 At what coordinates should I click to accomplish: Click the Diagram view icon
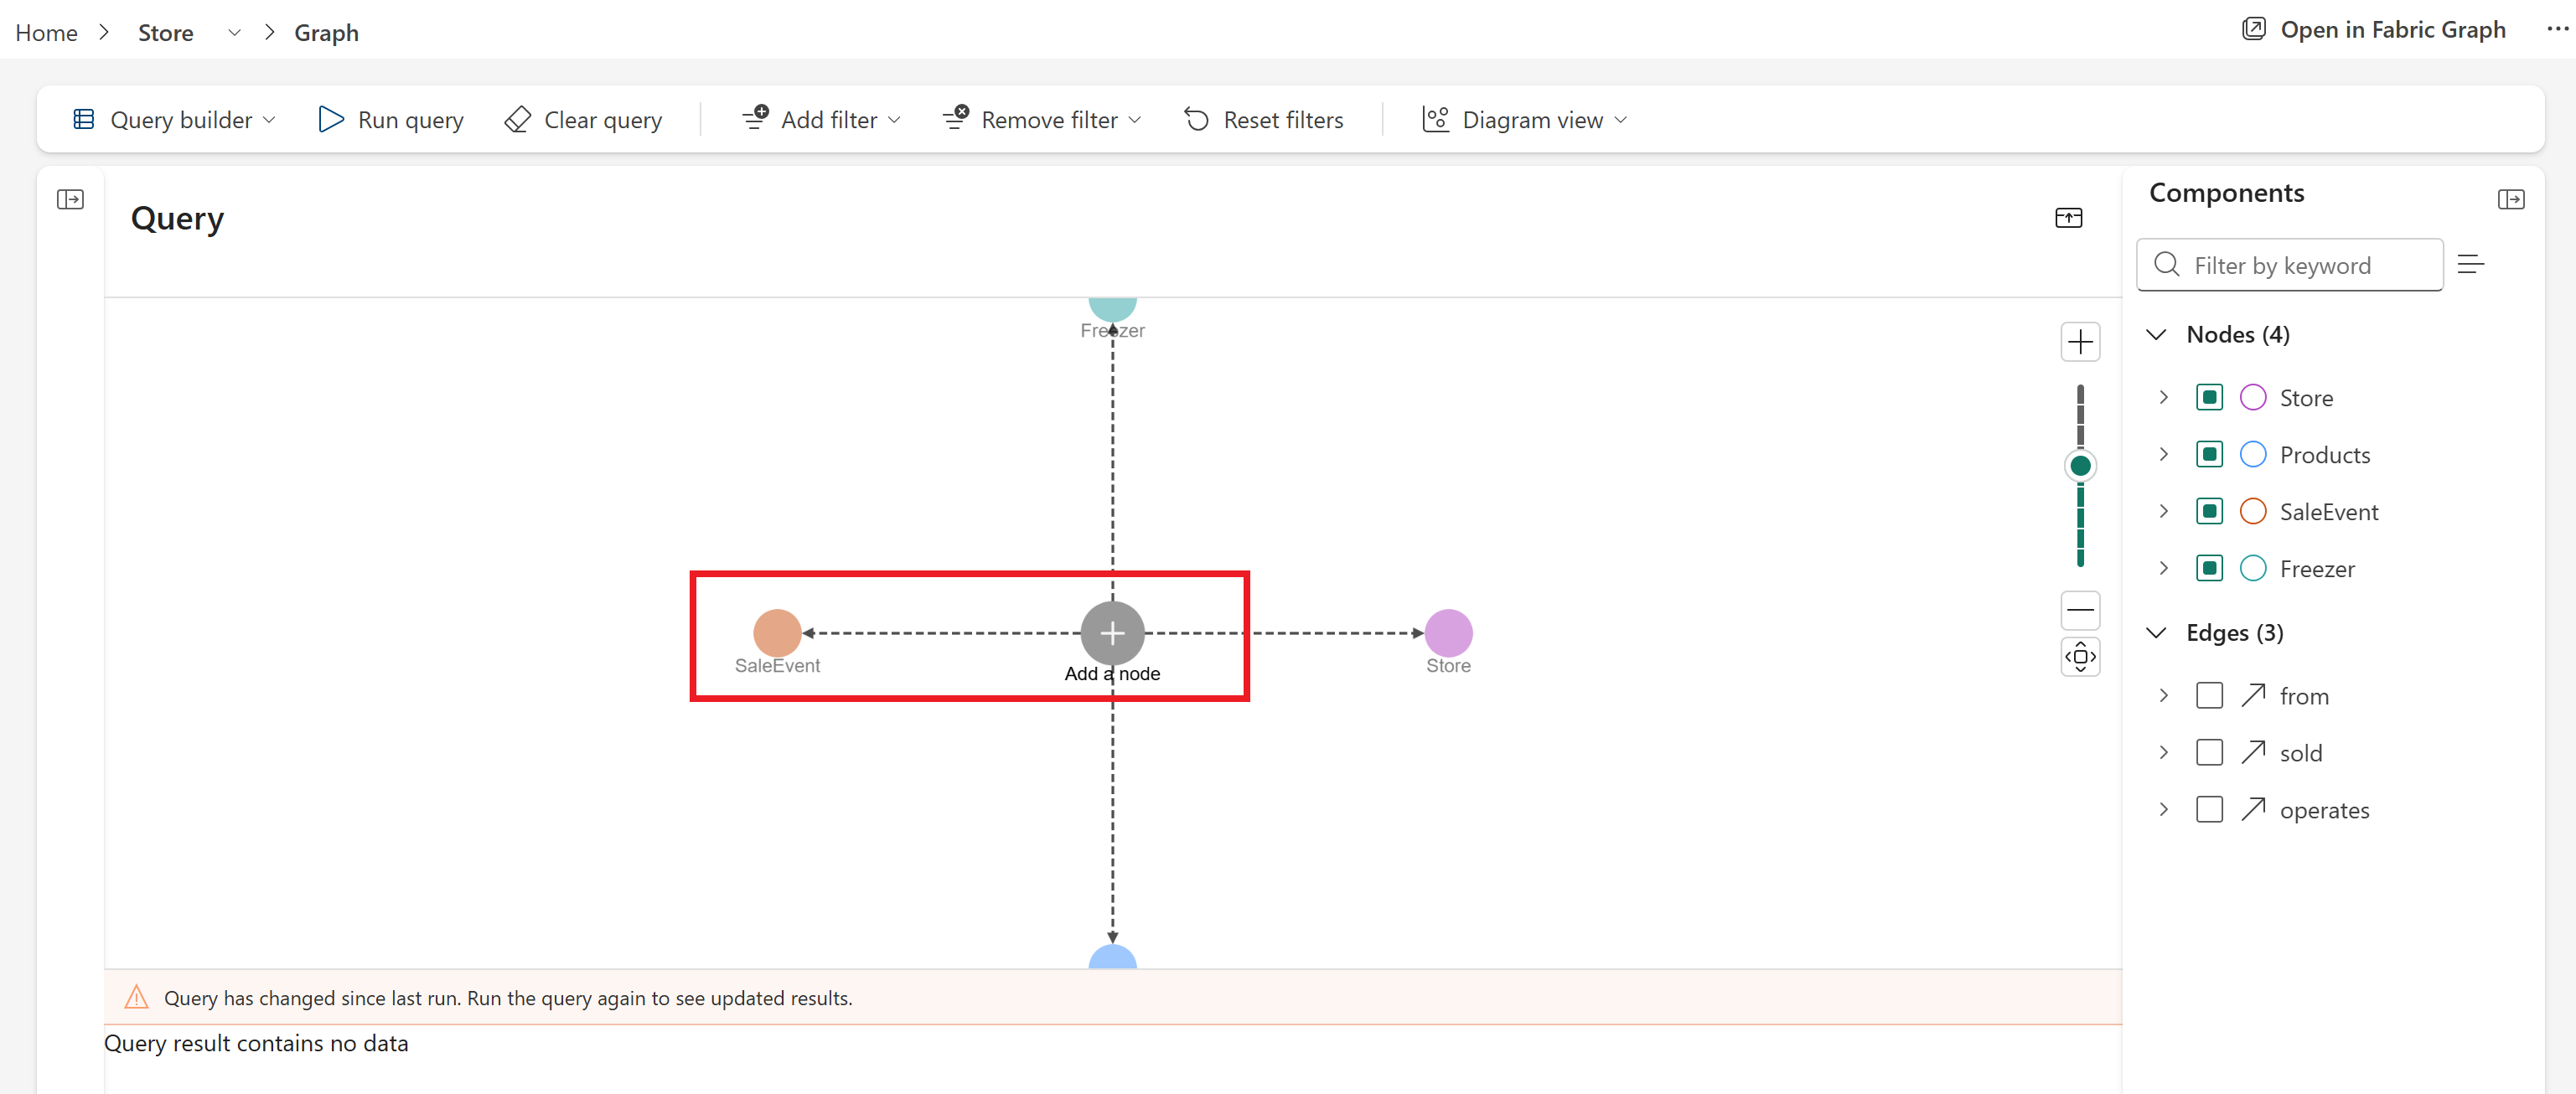click(x=1436, y=120)
